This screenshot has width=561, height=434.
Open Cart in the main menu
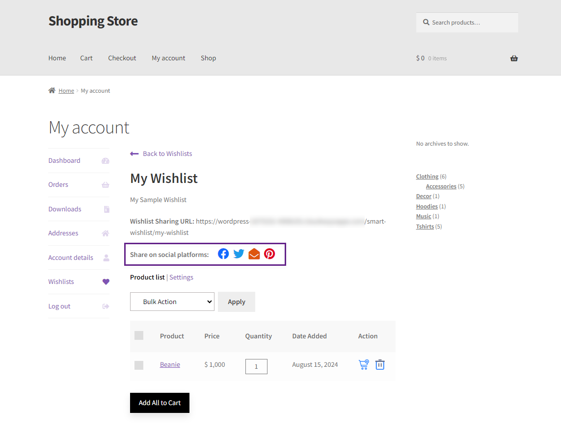click(86, 58)
